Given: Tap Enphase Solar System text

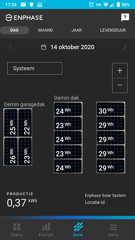Looking at the screenshot, I should click(105, 195).
